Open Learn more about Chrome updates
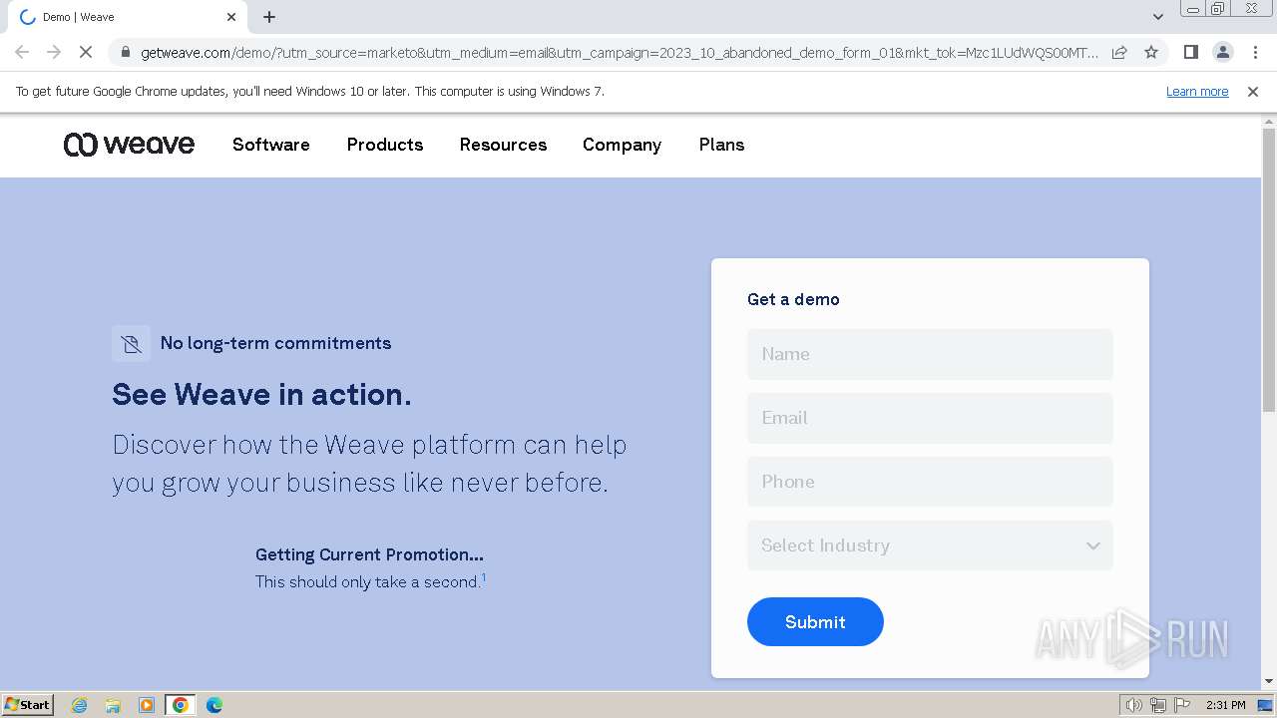 (1197, 91)
